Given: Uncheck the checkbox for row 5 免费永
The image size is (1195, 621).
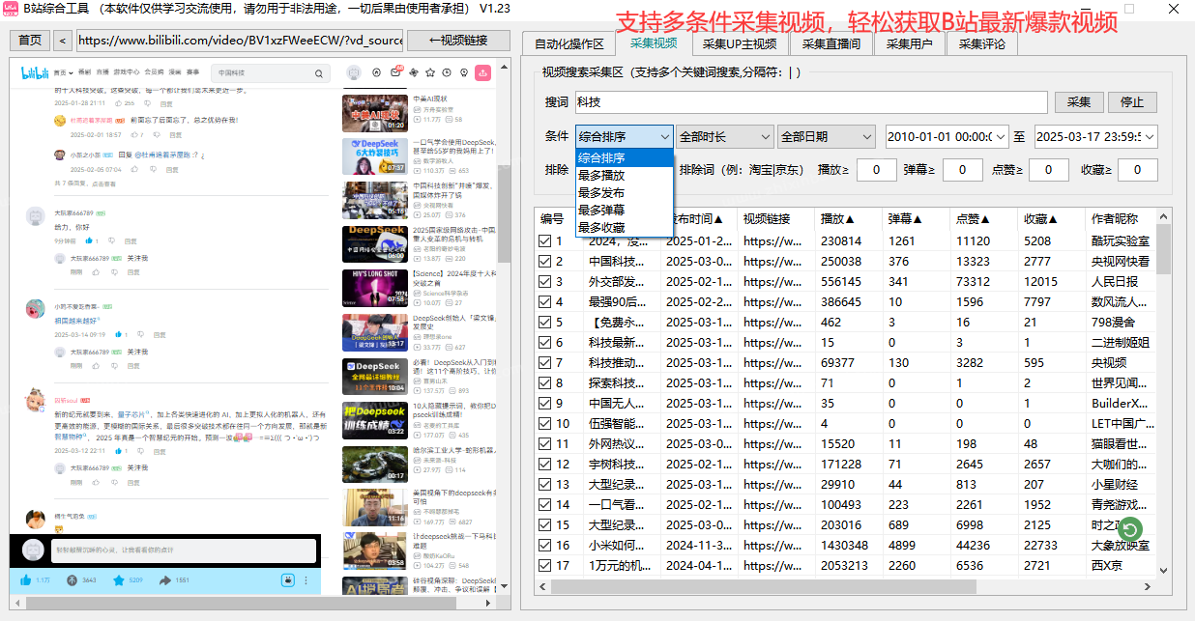Looking at the screenshot, I should tap(544, 320).
